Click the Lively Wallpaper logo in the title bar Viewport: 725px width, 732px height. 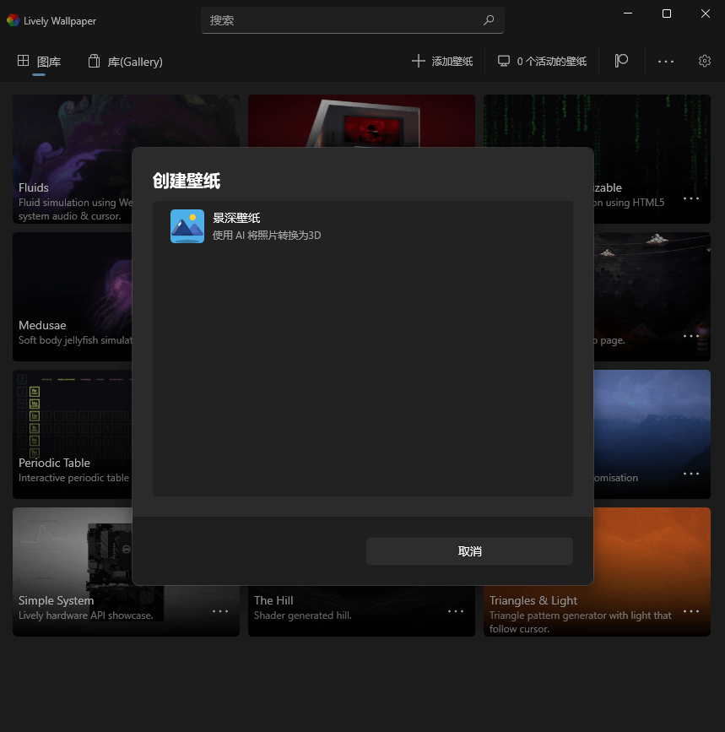click(x=13, y=20)
